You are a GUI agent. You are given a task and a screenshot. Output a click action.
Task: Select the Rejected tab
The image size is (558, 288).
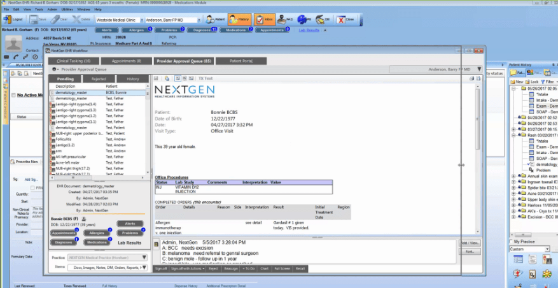(x=99, y=79)
